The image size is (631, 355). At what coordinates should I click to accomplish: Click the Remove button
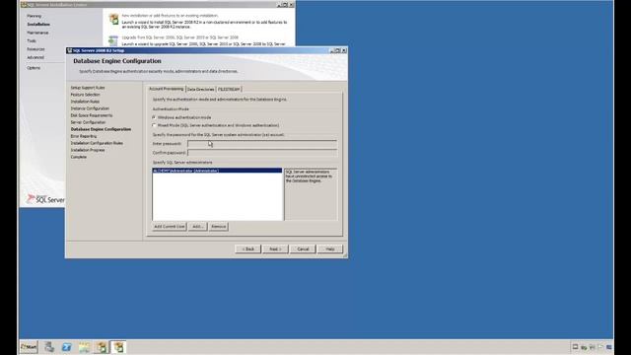coord(219,227)
